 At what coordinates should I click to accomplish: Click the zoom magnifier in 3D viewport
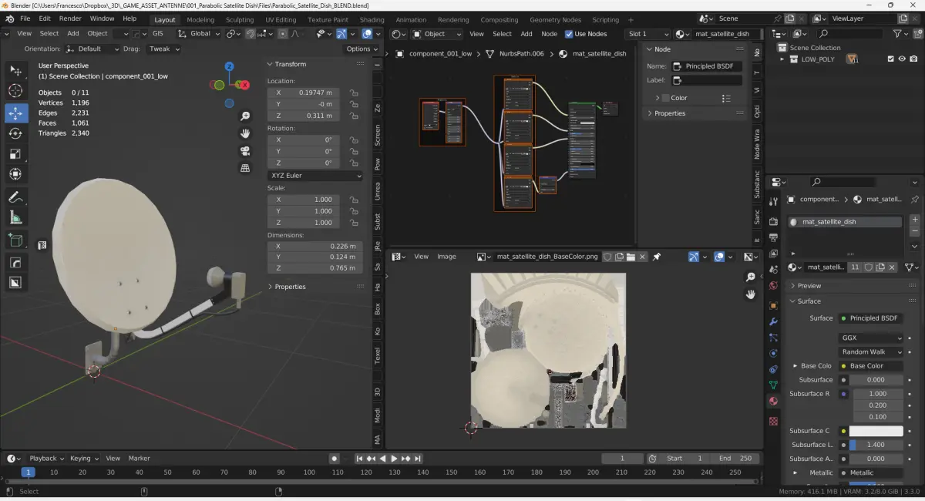coord(245,116)
